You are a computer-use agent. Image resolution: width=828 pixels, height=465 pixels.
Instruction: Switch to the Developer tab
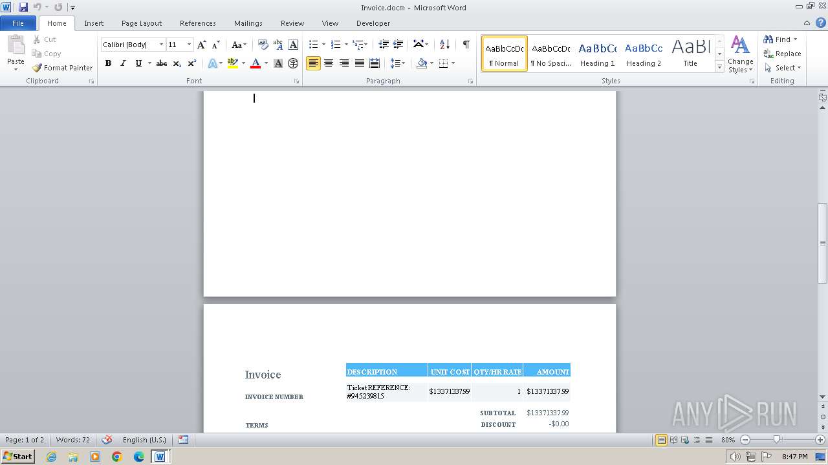[373, 23]
